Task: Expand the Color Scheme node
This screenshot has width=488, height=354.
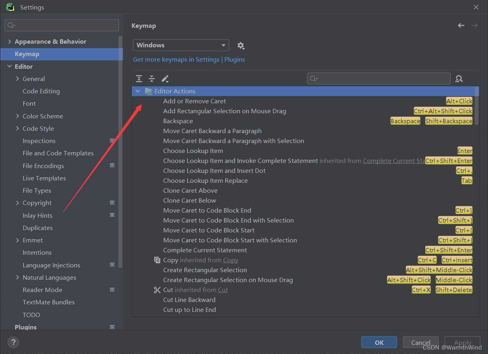Action: (17, 116)
